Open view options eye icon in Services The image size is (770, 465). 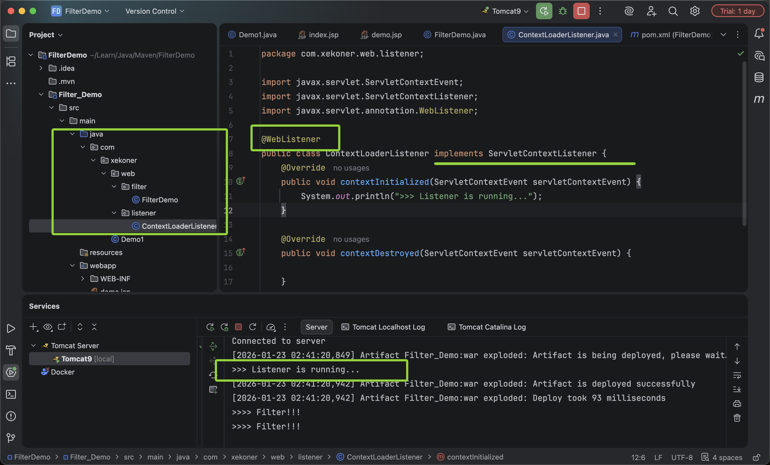[x=48, y=327]
